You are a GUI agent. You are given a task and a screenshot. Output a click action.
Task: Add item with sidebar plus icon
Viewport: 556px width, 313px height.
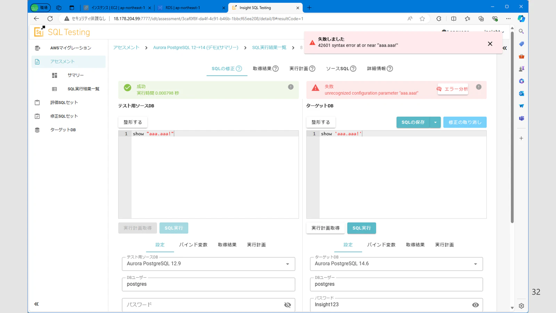coord(521,138)
